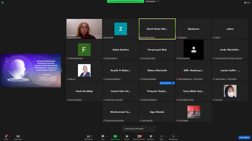
Task: Expand Whiteboards options caret
Action: pos(178,136)
